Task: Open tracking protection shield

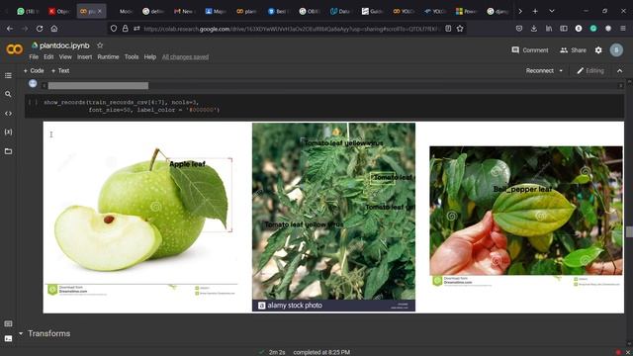Action: pos(114,29)
